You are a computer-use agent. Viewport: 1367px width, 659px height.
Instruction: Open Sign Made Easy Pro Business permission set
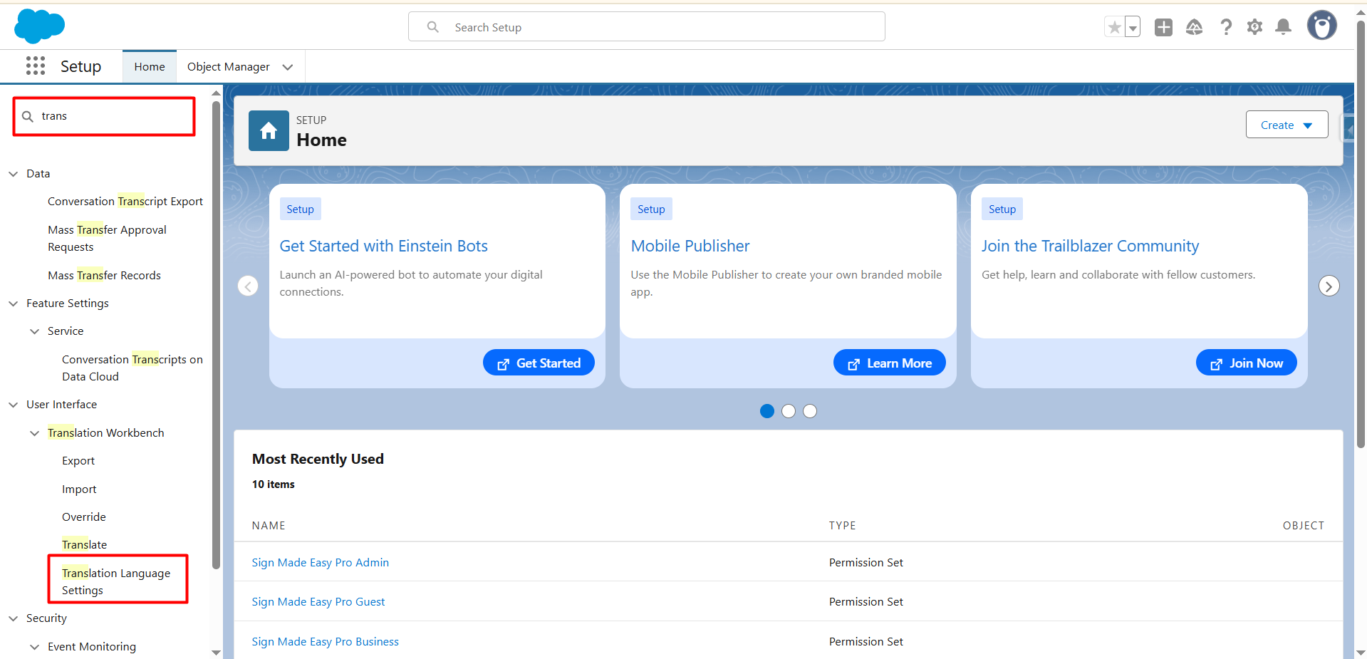click(326, 642)
